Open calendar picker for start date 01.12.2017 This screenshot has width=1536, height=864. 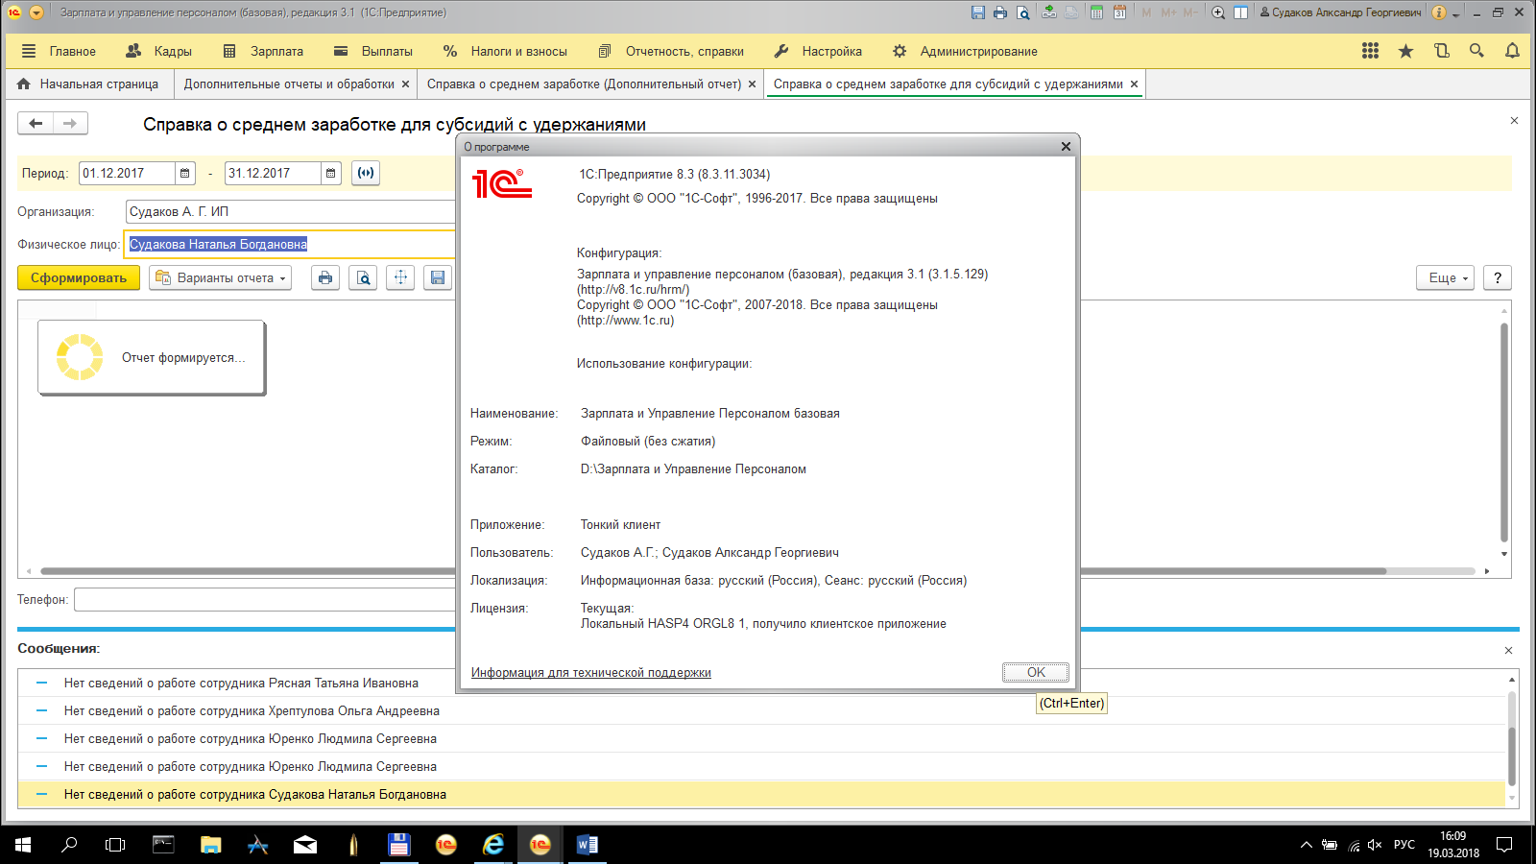[x=185, y=174]
